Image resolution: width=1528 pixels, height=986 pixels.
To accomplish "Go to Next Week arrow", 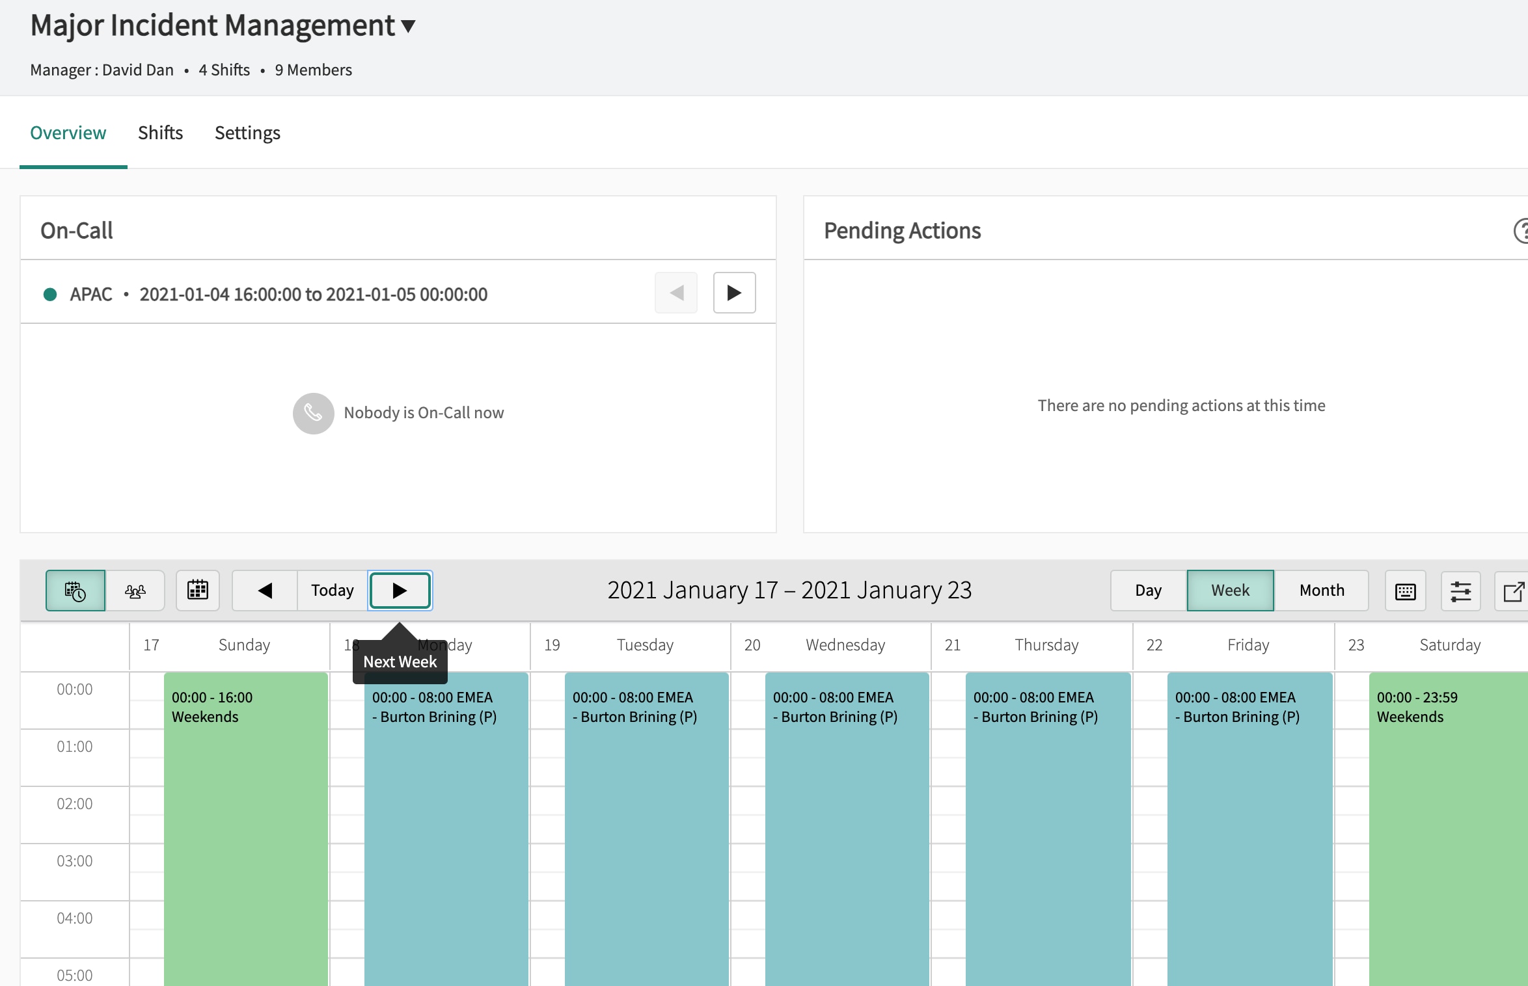I will 400,591.
